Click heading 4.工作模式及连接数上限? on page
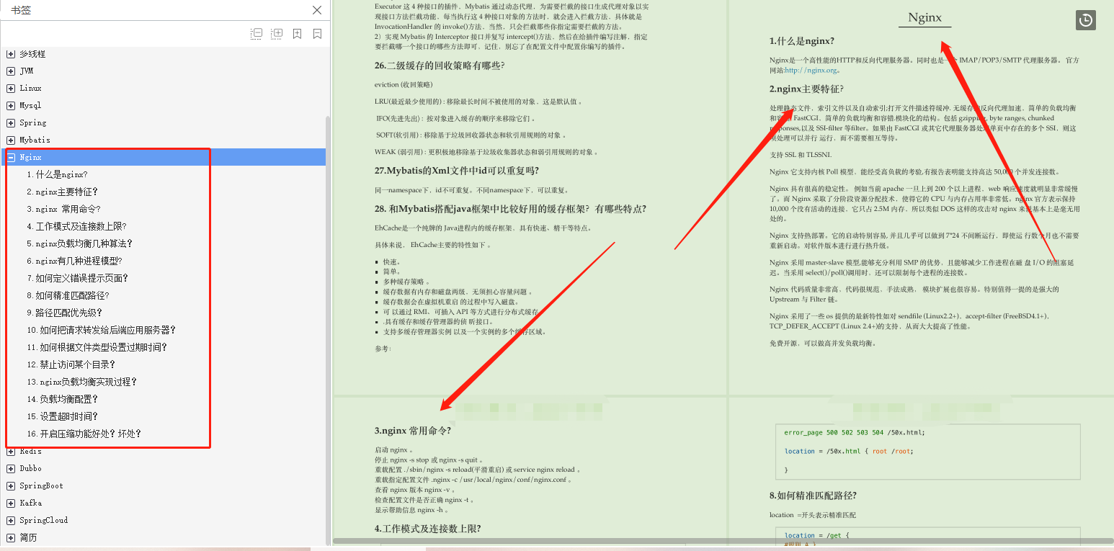Screen dimensions: 1114x551 pos(428,529)
